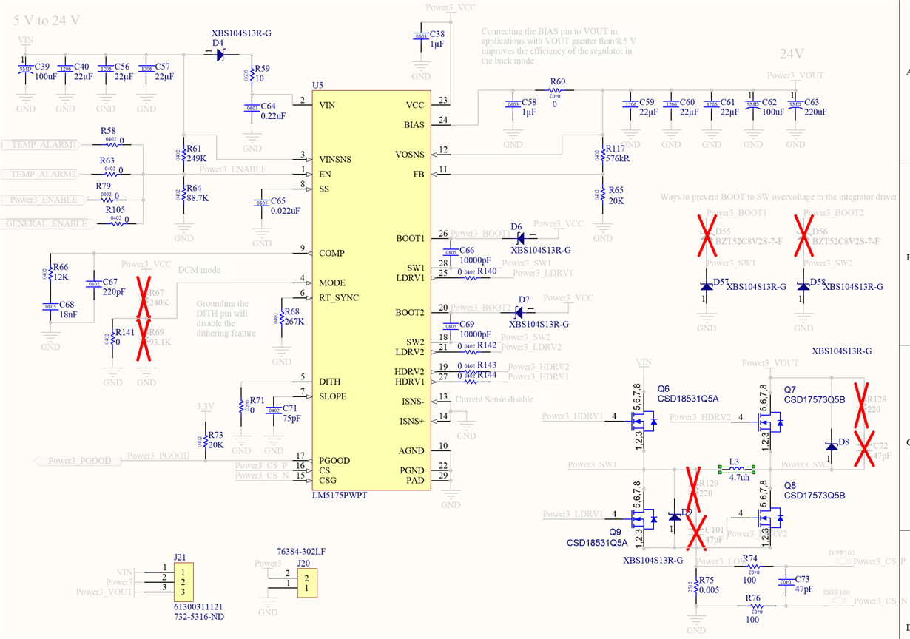Click the '24V' output label
This screenshot has width=910, height=639.
click(792, 54)
